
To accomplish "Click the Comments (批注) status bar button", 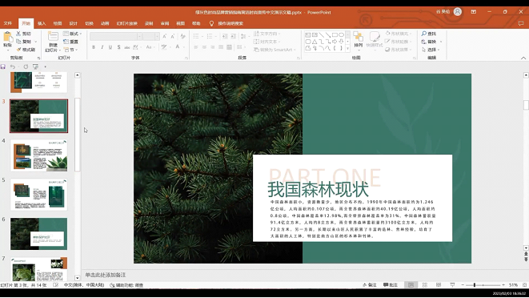I will tap(391, 285).
